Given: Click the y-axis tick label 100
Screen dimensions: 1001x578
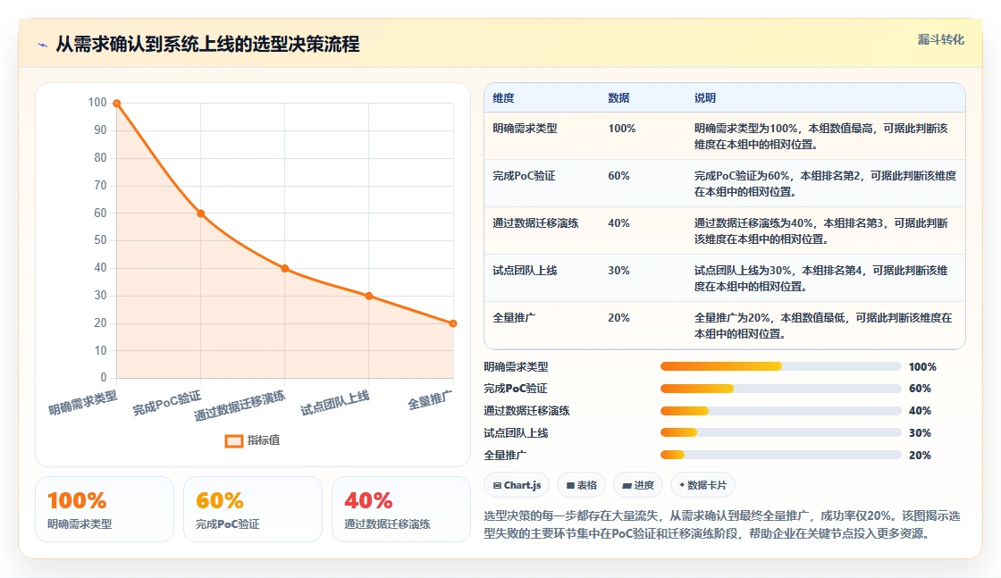Looking at the screenshot, I should pyautogui.click(x=97, y=102).
